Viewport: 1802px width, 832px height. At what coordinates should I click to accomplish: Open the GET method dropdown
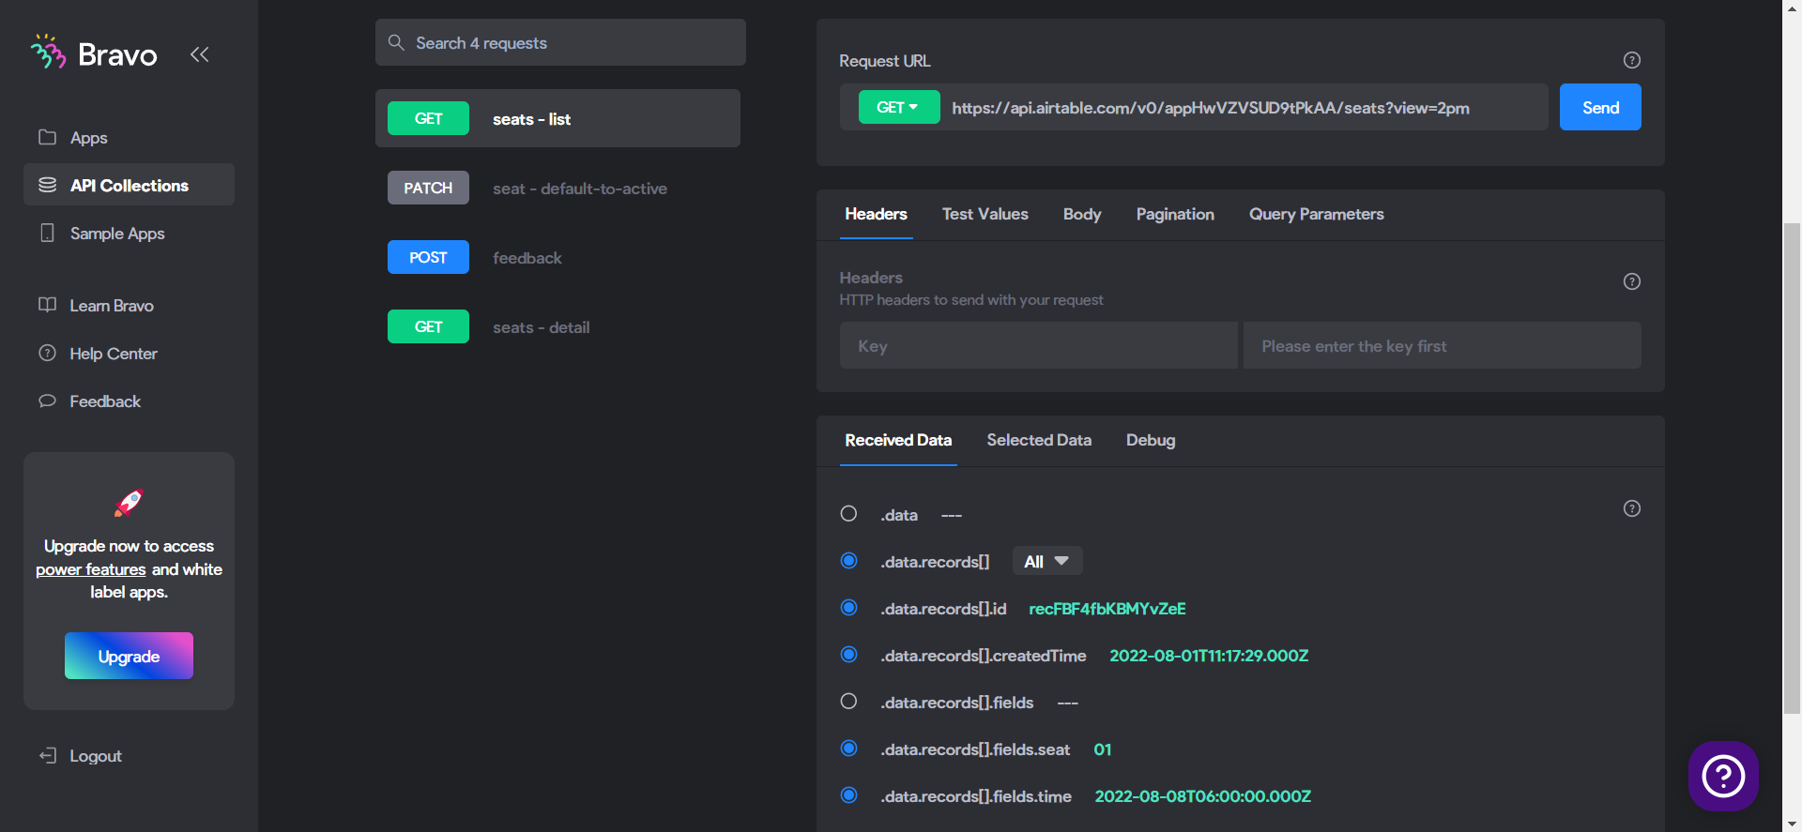pos(898,107)
